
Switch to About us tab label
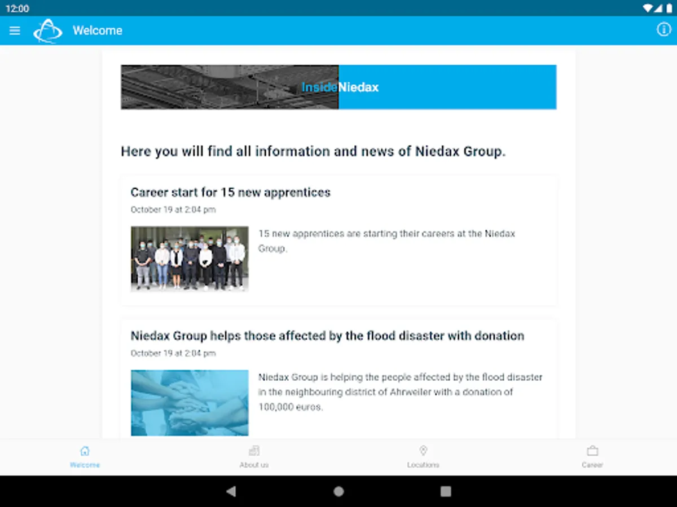[254, 465]
